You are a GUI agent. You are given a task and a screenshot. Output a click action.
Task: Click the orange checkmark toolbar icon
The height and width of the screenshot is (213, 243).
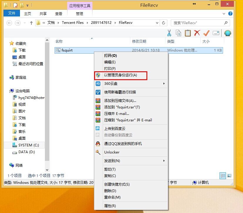click(206, 33)
